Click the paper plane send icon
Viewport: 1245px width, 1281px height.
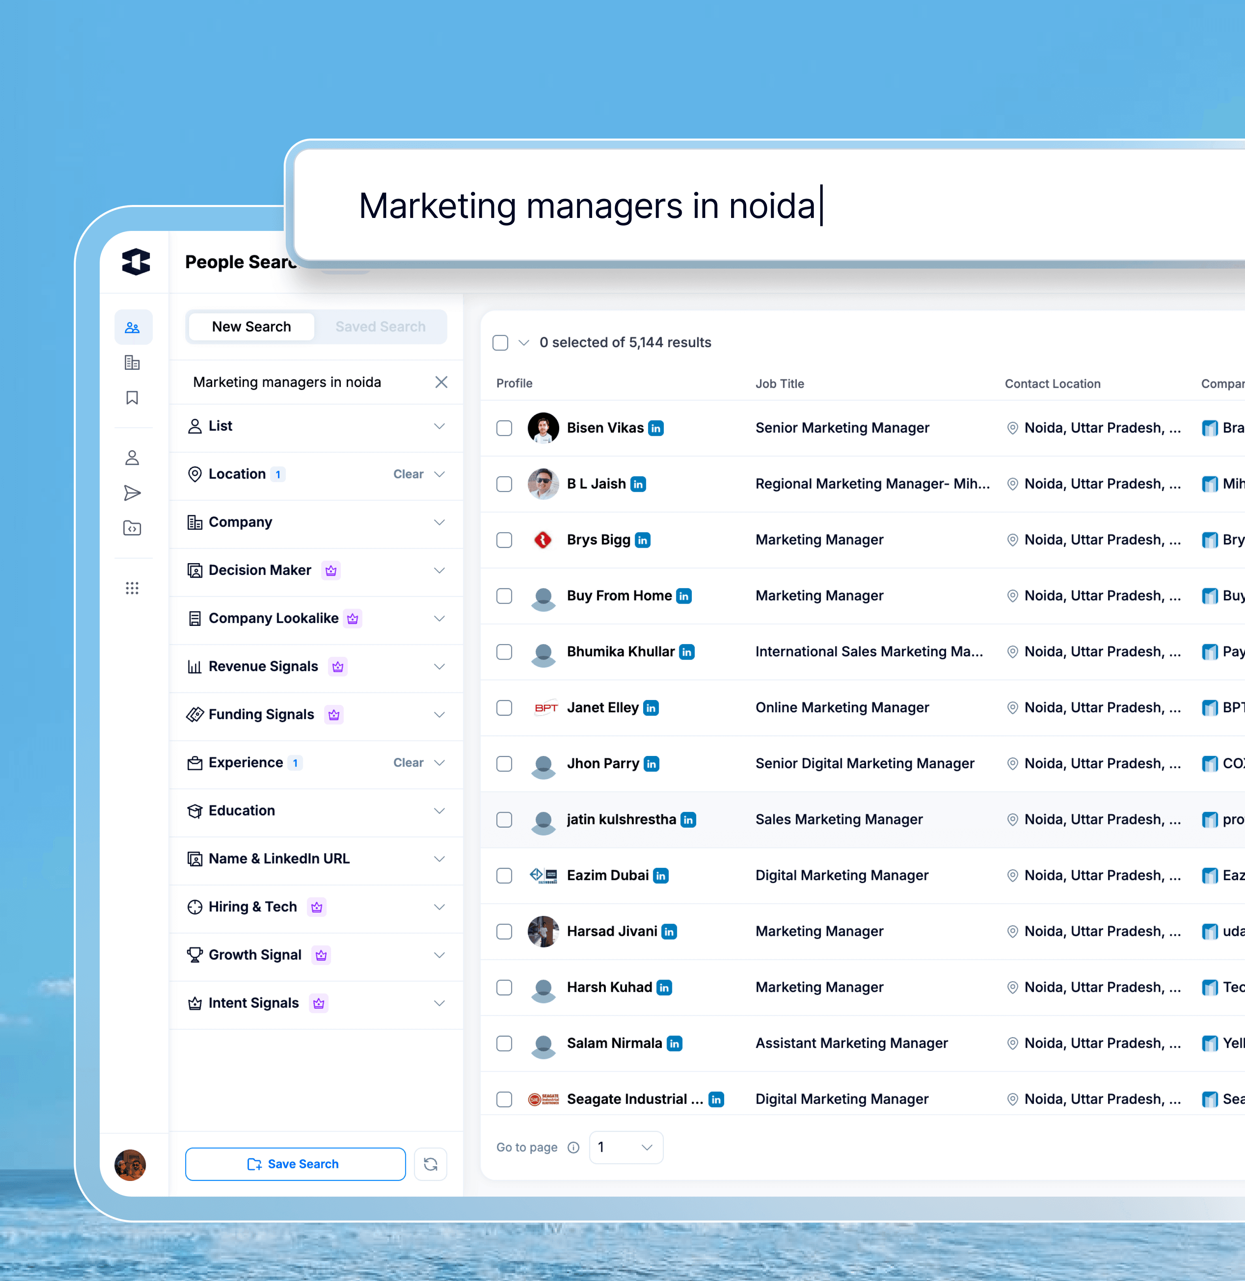tap(133, 493)
